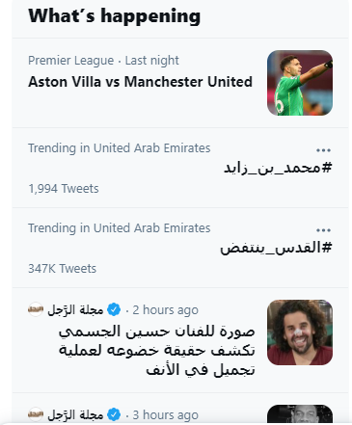Click مجلة الرجل avatar on 2 hours ago post
Viewport: 352px width, 425px height.
pyautogui.click(x=36, y=309)
